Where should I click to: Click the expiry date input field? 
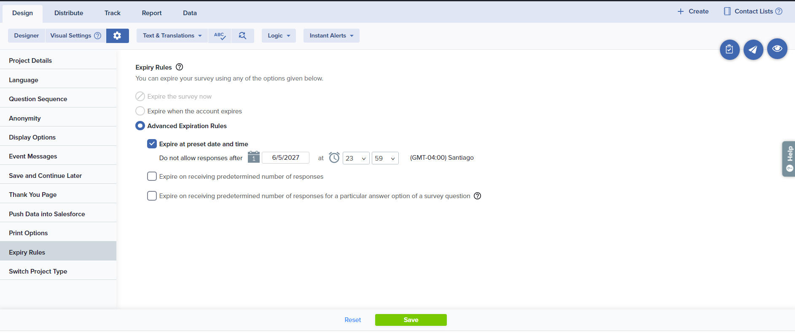pos(285,158)
